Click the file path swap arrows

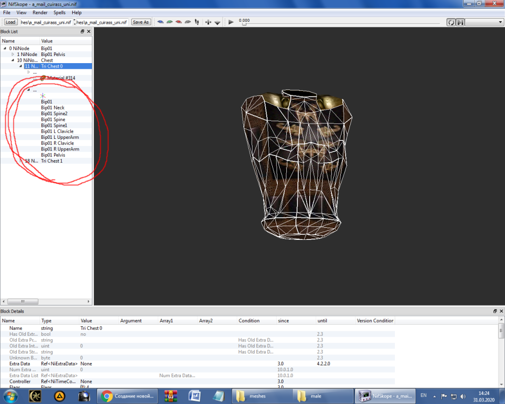pyautogui.click(x=74, y=22)
